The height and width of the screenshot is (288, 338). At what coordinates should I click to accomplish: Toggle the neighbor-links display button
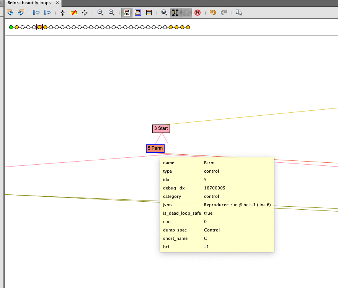coord(175,13)
